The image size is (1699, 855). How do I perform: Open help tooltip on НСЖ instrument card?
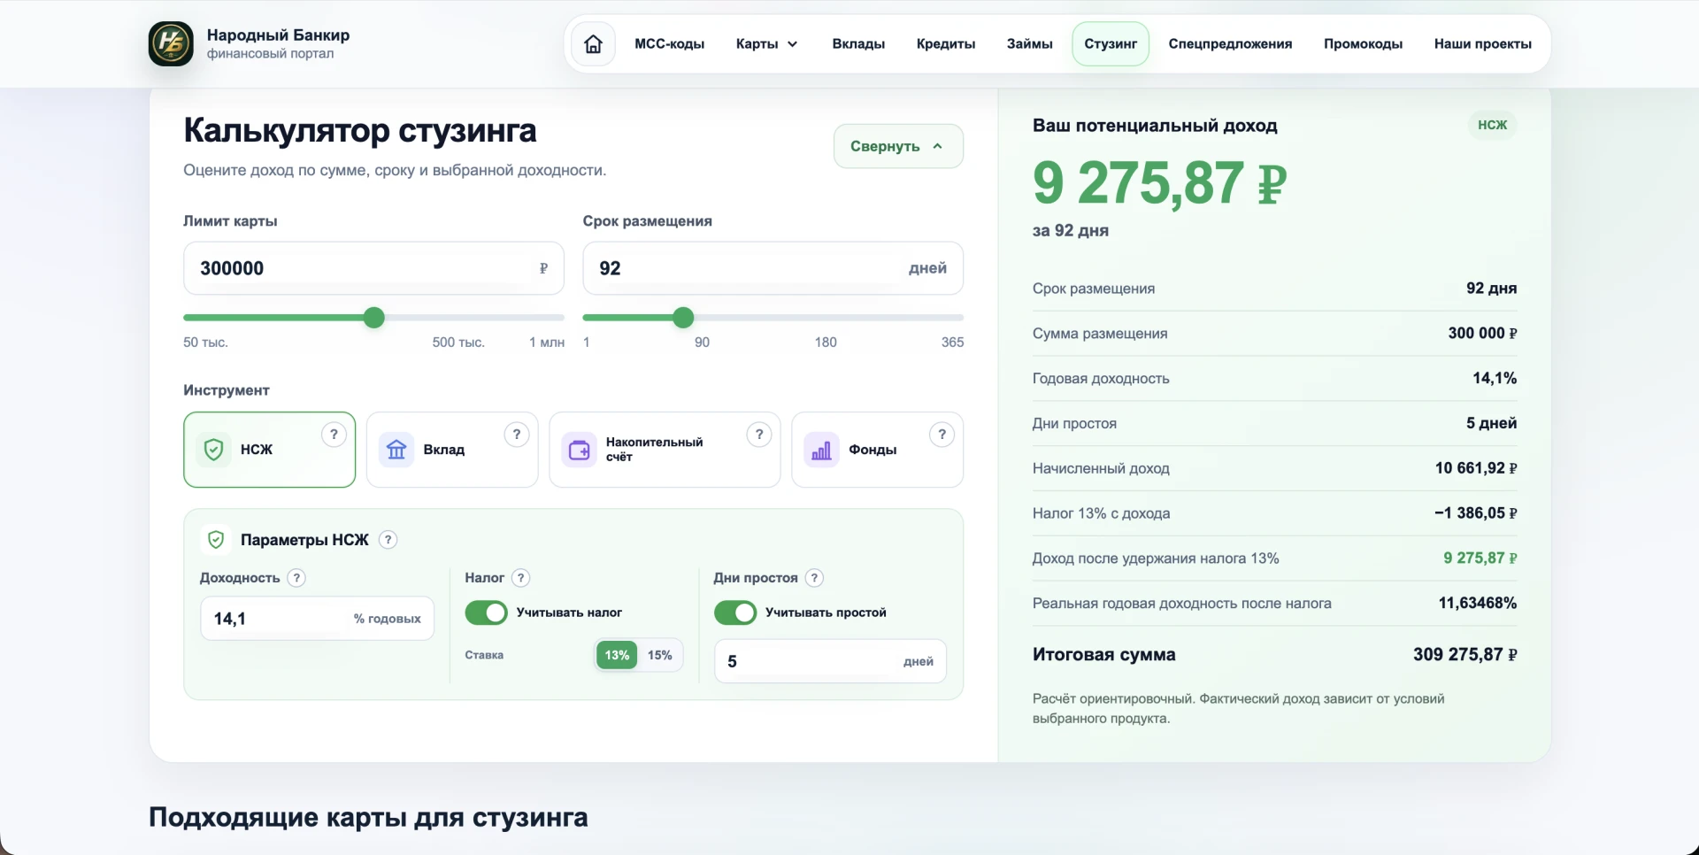(x=334, y=435)
